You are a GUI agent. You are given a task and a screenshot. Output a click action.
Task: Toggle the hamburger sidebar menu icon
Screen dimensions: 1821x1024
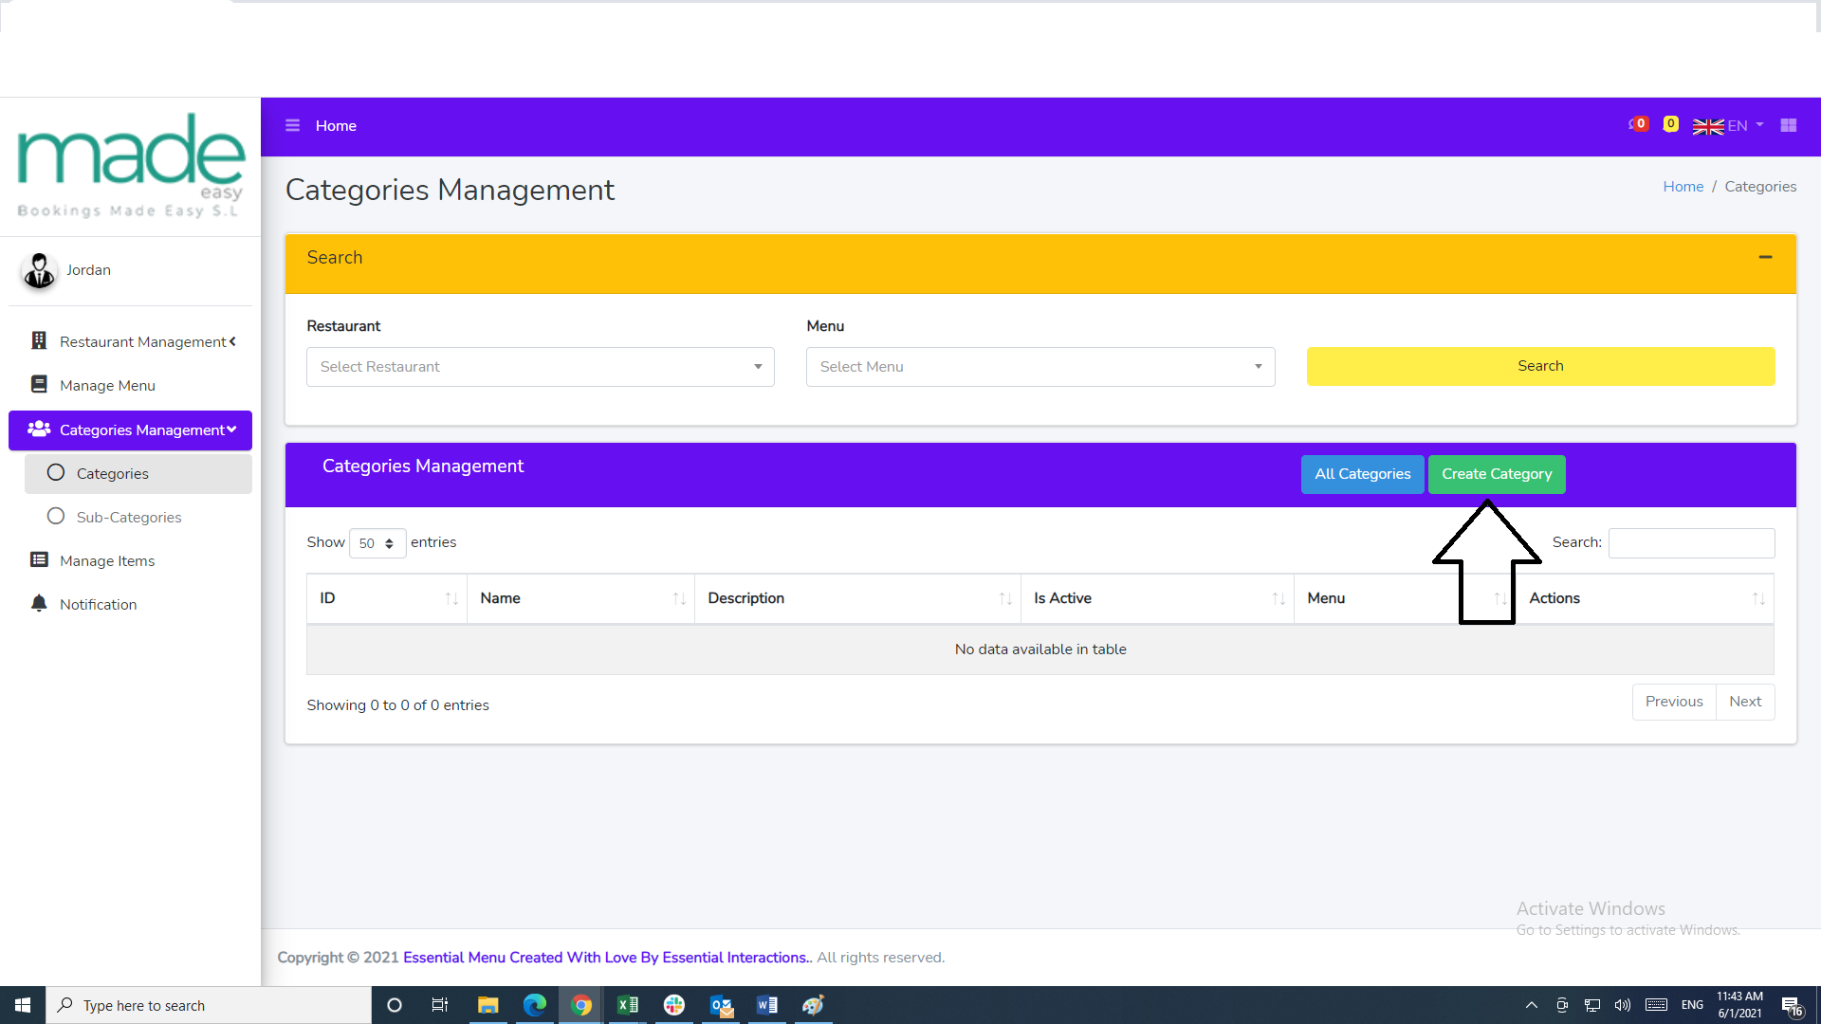[292, 125]
